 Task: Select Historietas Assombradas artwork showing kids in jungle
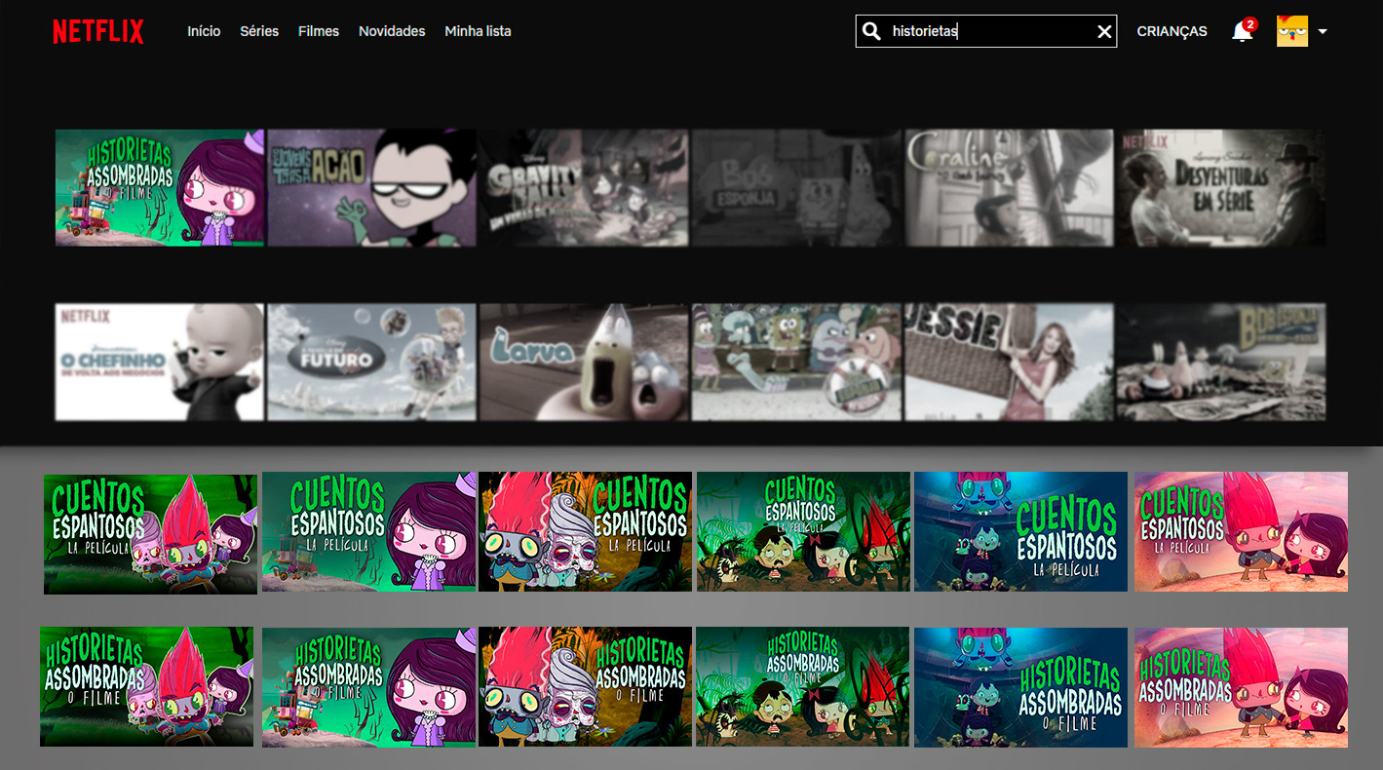tap(804, 687)
